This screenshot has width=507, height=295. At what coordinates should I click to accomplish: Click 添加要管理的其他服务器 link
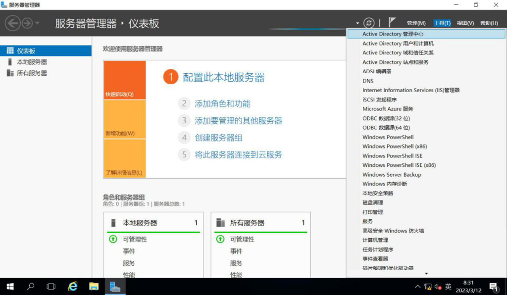click(x=238, y=121)
